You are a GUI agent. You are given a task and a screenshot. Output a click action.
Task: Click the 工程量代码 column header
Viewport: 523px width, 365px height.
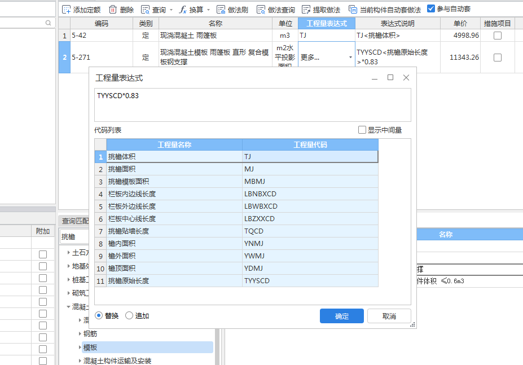pos(310,144)
